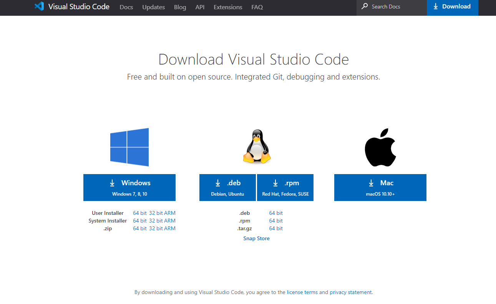
Task: Click the top-right Download button
Action: click(x=452, y=8)
